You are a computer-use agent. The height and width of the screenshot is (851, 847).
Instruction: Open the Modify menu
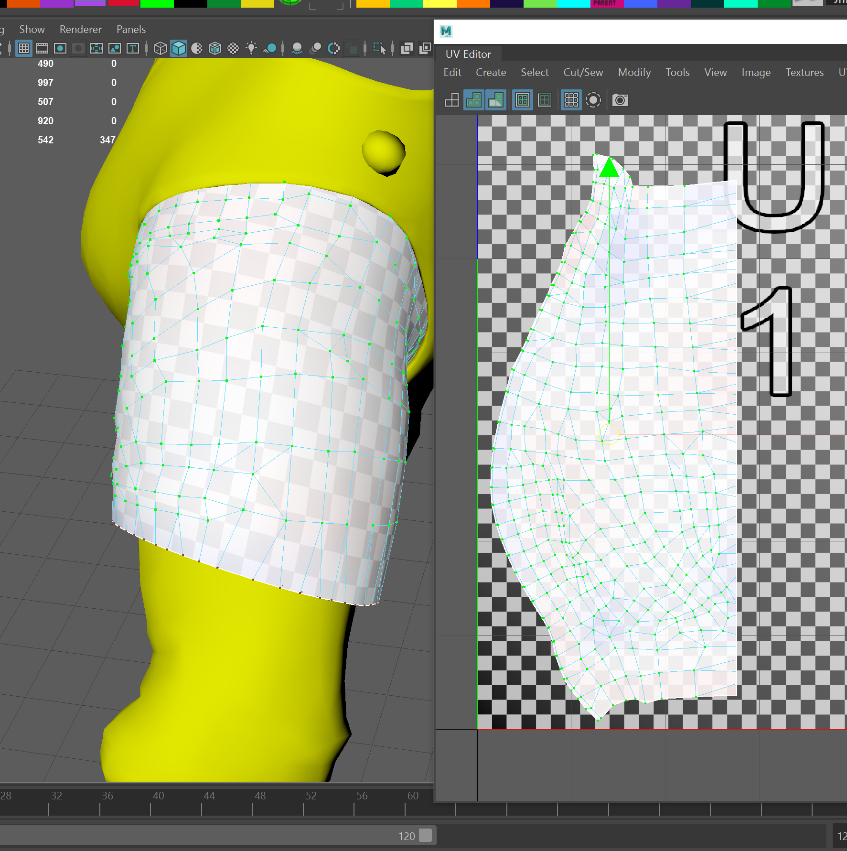pyautogui.click(x=634, y=72)
